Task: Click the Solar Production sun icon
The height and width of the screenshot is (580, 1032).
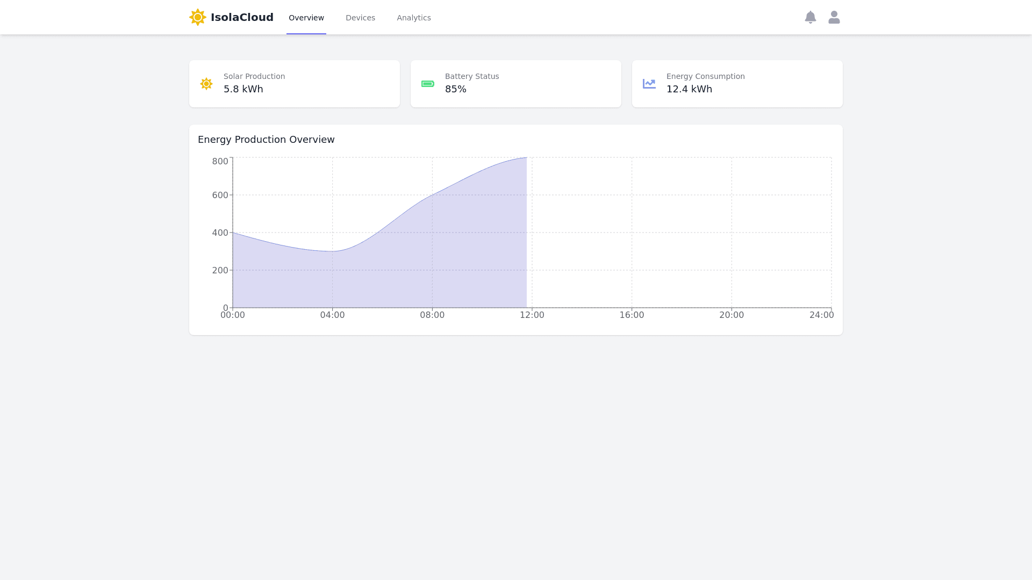Action: (206, 84)
